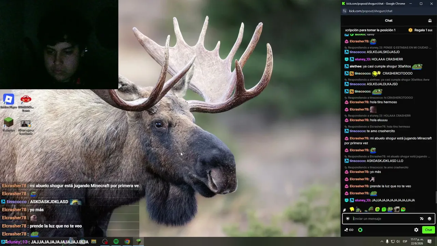Image resolution: width=437 pixels, height=246 pixels.
Task: Open the chat users list icon
Action: 430,20
